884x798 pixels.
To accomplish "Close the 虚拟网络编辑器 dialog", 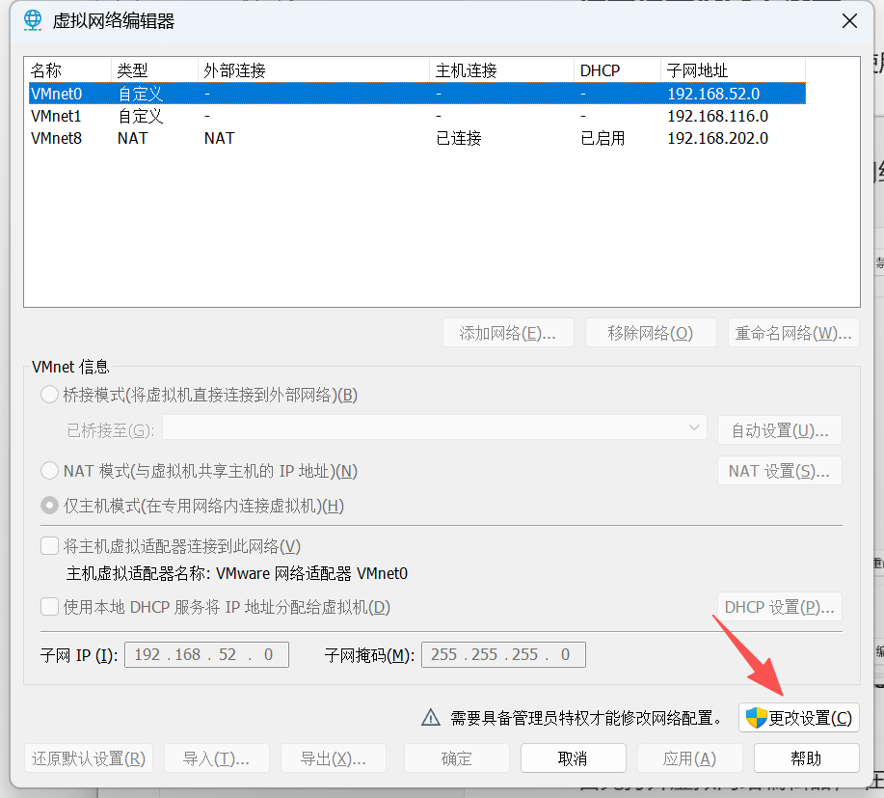I will click(x=849, y=21).
